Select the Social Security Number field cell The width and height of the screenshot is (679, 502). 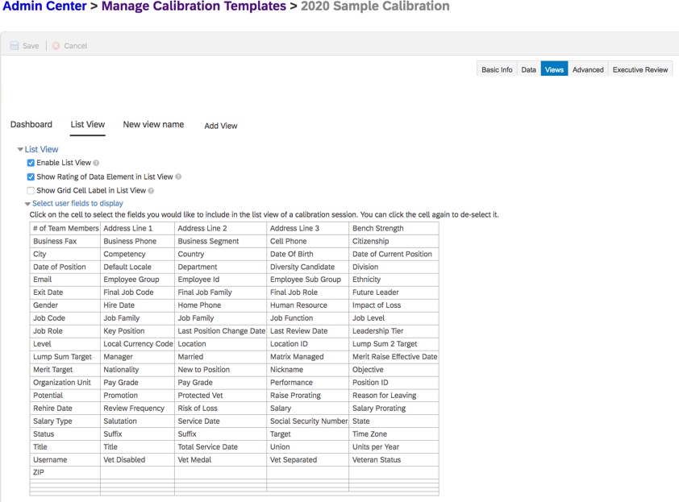pos(307,421)
